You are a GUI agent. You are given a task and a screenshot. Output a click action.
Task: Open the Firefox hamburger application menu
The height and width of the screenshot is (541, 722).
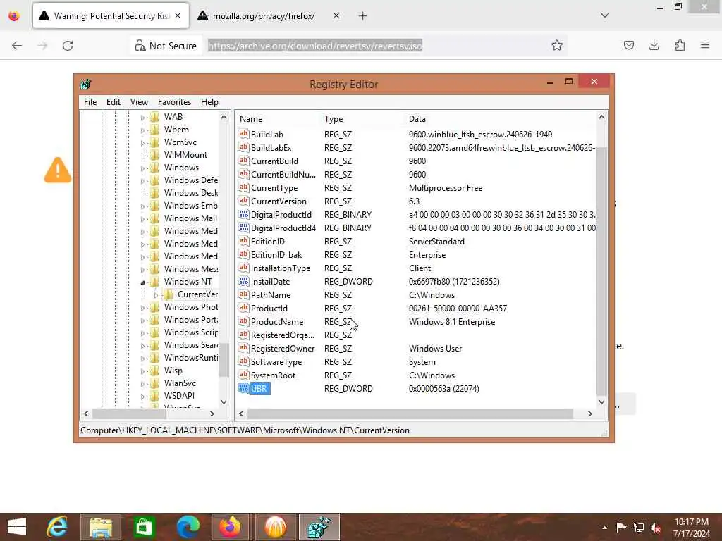[x=705, y=45]
